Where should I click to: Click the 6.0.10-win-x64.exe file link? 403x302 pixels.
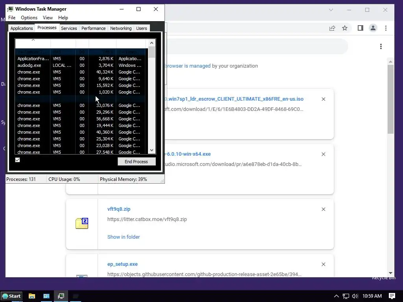click(x=188, y=154)
